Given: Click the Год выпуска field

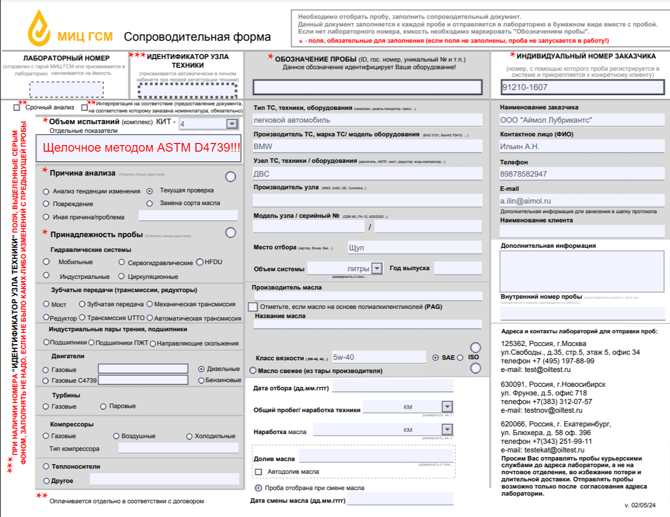Looking at the screenshot, I should 458,268.
